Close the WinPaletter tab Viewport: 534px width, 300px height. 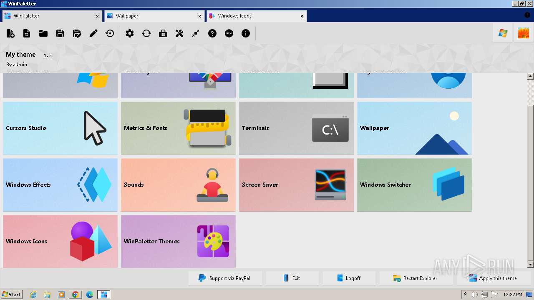97,16
